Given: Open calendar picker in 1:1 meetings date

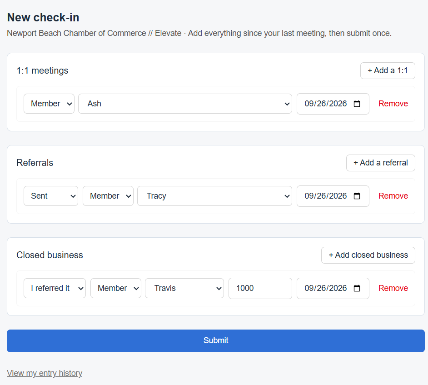Looking at the screenshot, I should (x=357, y=104).
